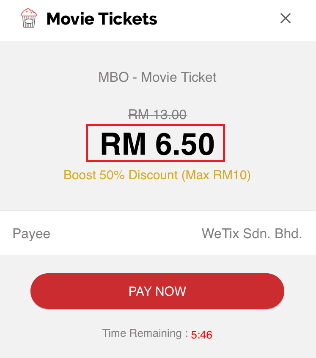Click the MBO - Movie Ticket label
Viewport: 316px width, 358px height.
coord(157,77)
